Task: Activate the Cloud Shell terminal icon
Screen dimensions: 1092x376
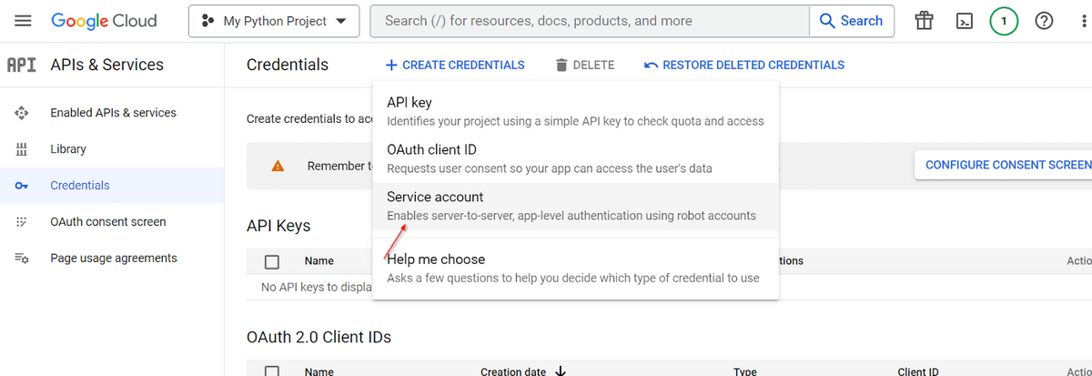Action: click(x=966, y=21)
